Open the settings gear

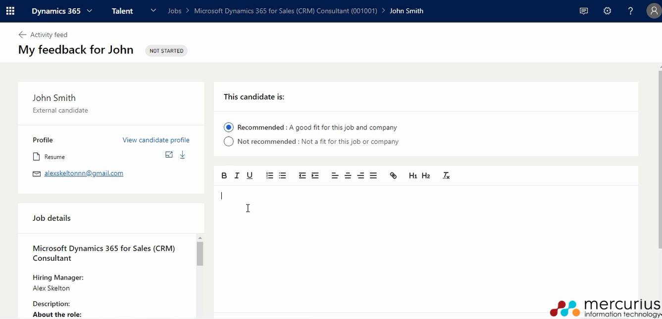(x=607, y=11)
